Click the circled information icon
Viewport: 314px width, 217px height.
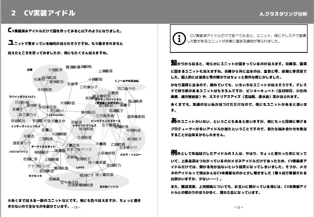(x=179, y=38)
